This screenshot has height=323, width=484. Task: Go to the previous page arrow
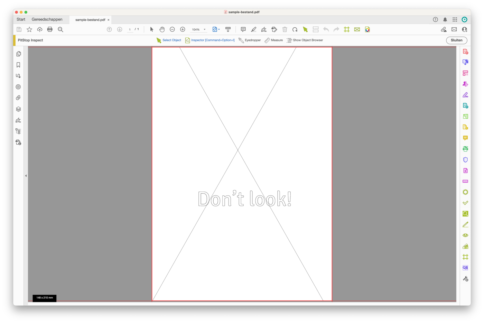point(109,30)
